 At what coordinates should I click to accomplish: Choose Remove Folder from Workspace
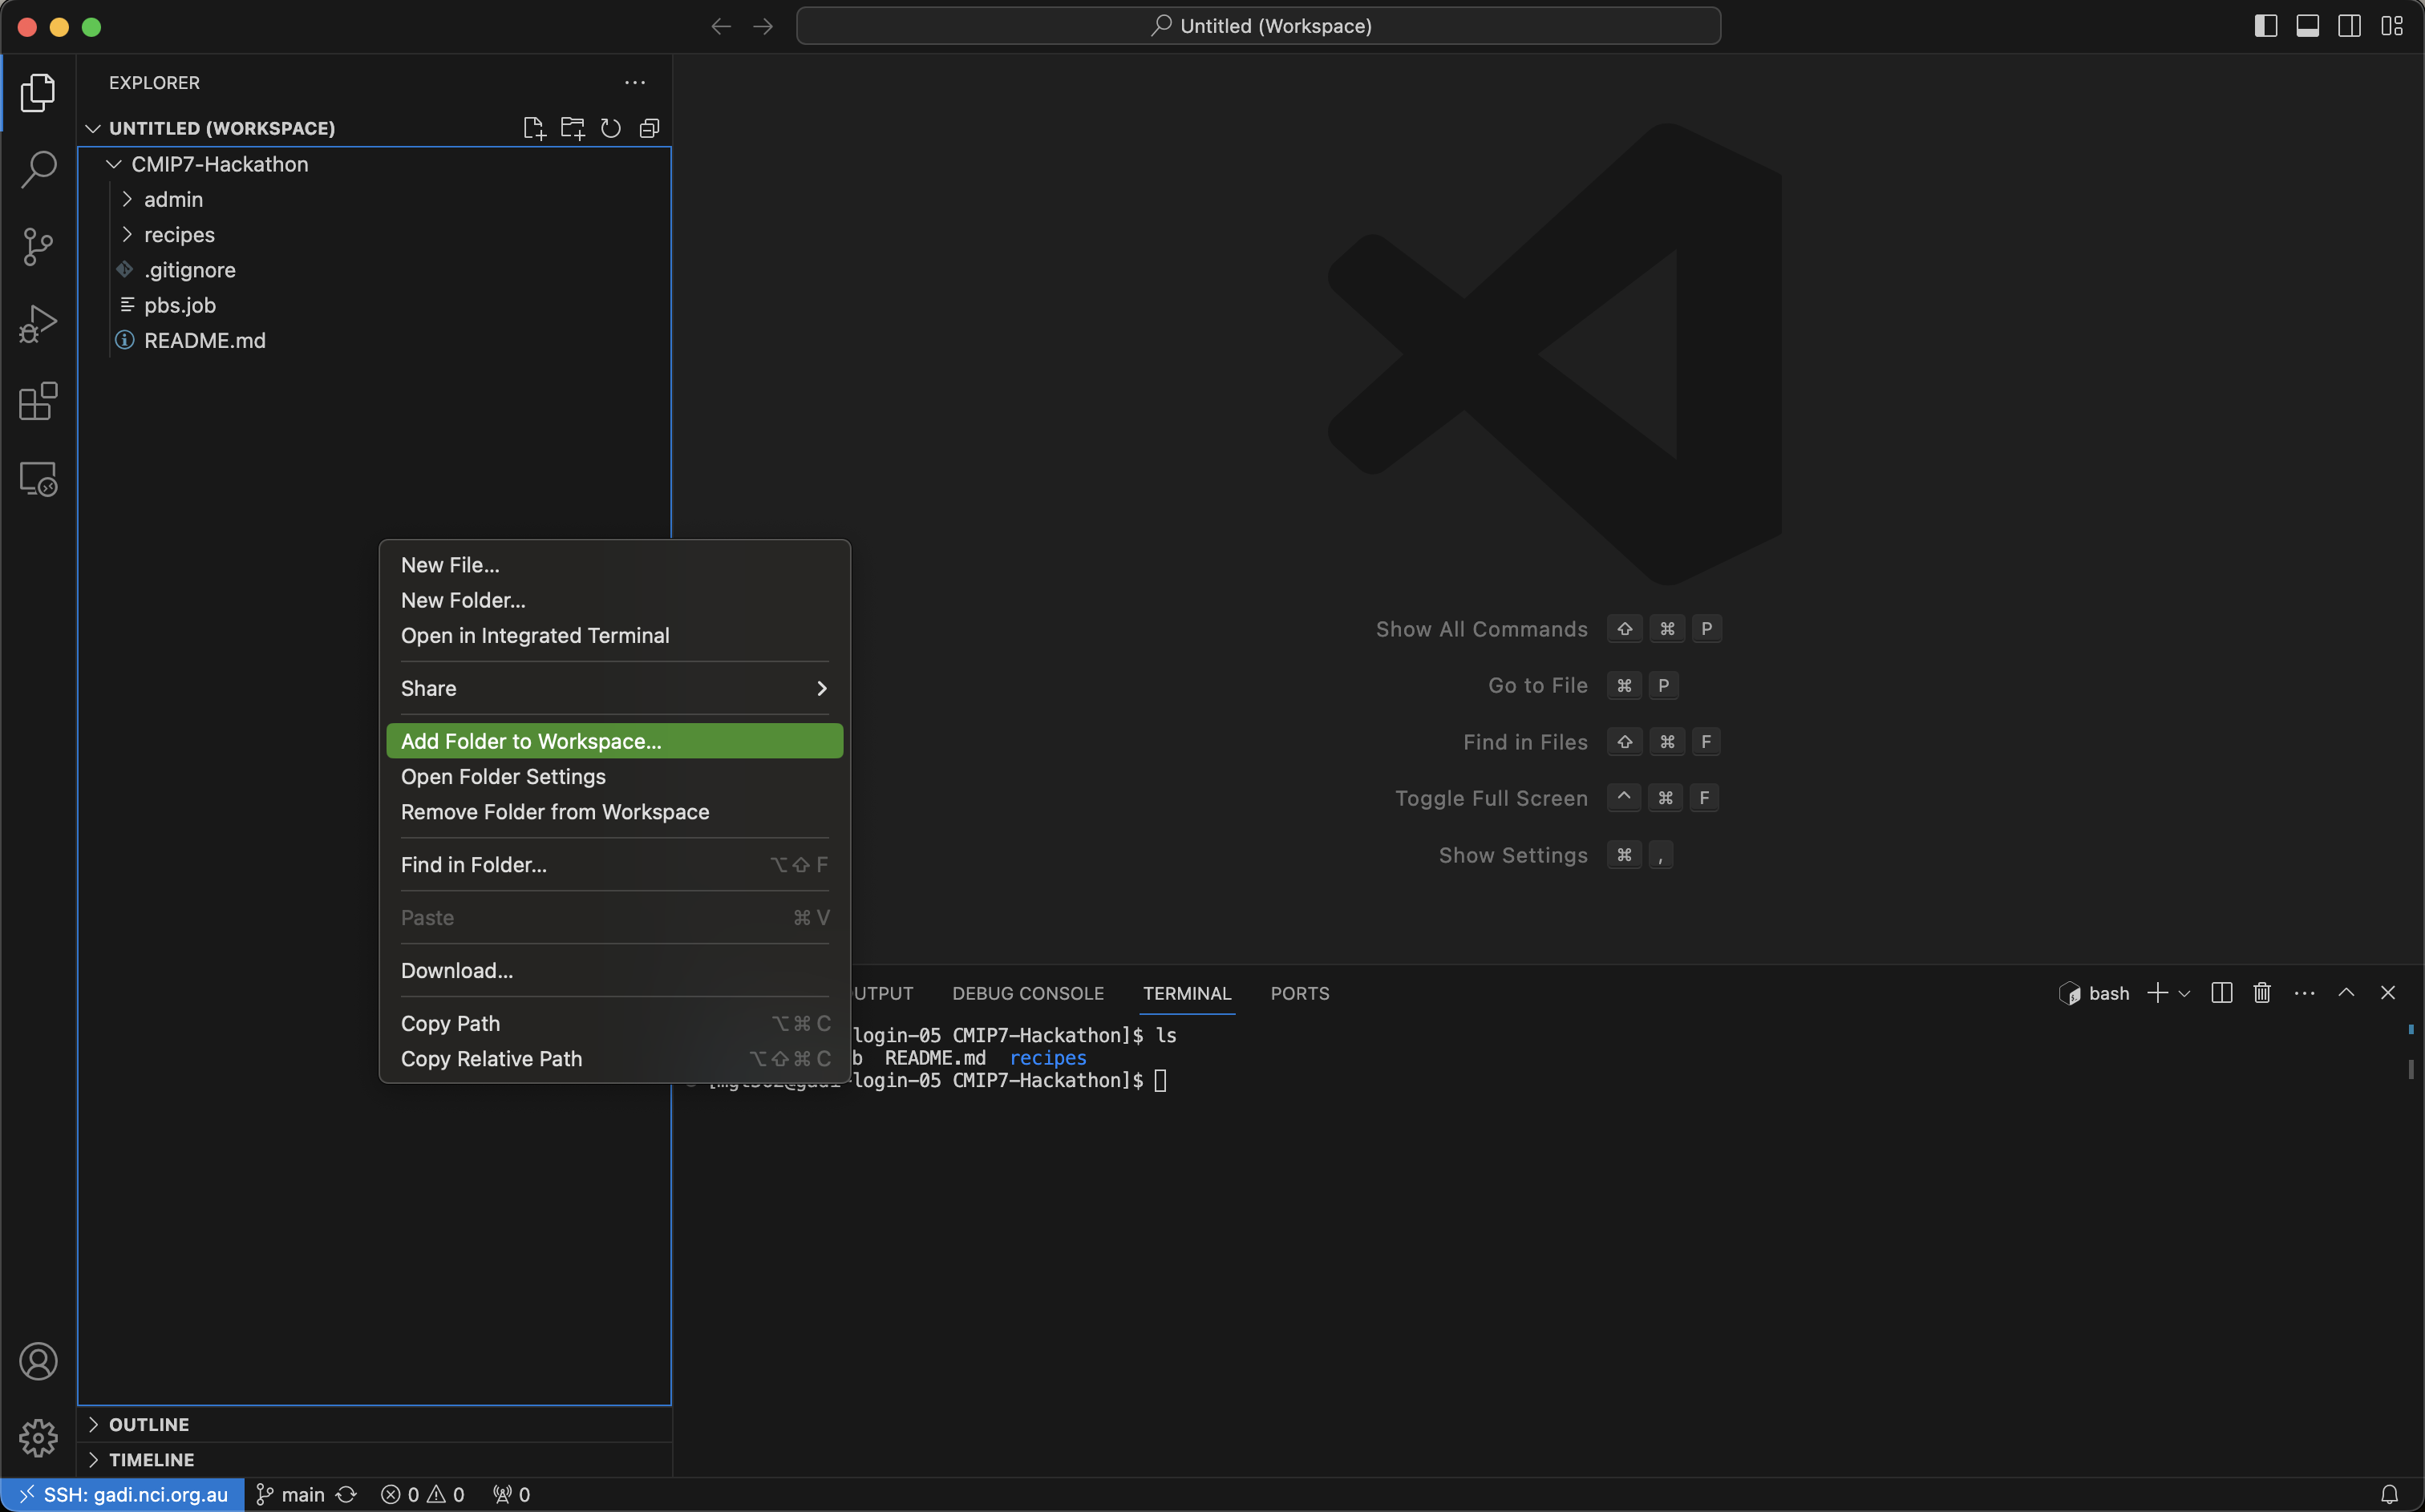pyautogui.click(x=614, y=811)
